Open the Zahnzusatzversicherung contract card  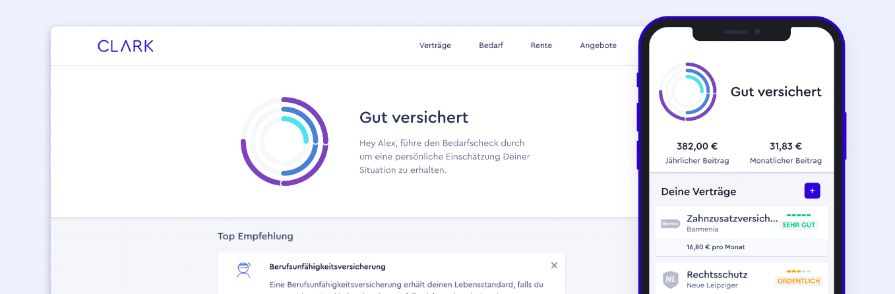741,231
